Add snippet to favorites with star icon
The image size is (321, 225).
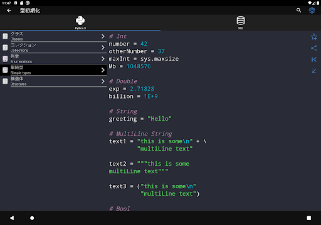[x=314, y=37]
